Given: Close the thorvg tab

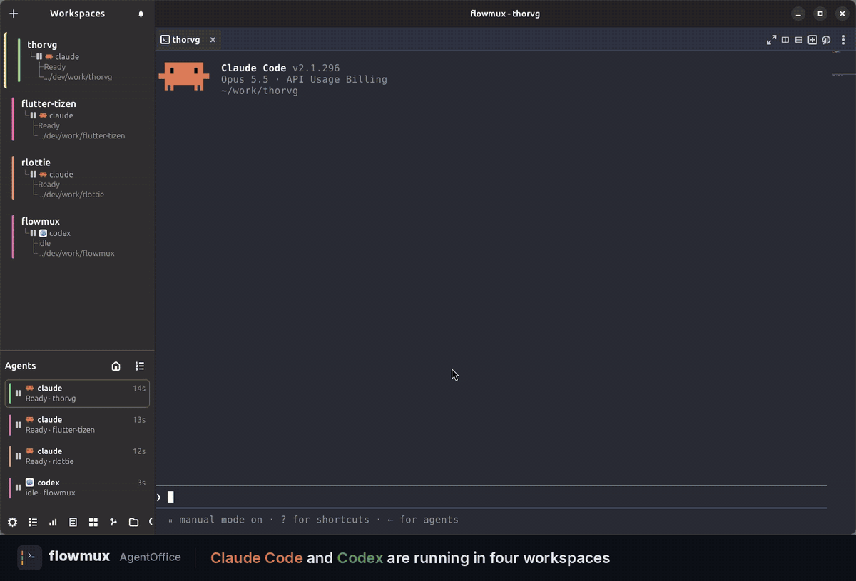Looking at the screenshot, I should [x=213, y=40].
